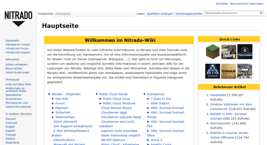Screen dimensions: 267x145
Task: Open nitrado.net-Forum sidebar link
Action: tap(17, 48)
